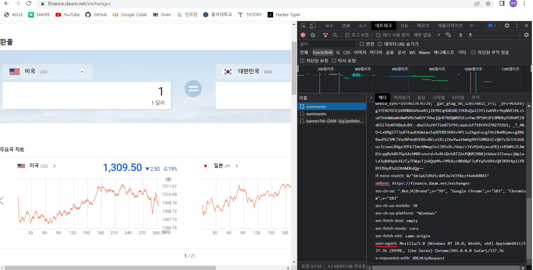Switch to the 성능 DevTools tab
This screenshot has height=270, width=533.
[404, 26]
